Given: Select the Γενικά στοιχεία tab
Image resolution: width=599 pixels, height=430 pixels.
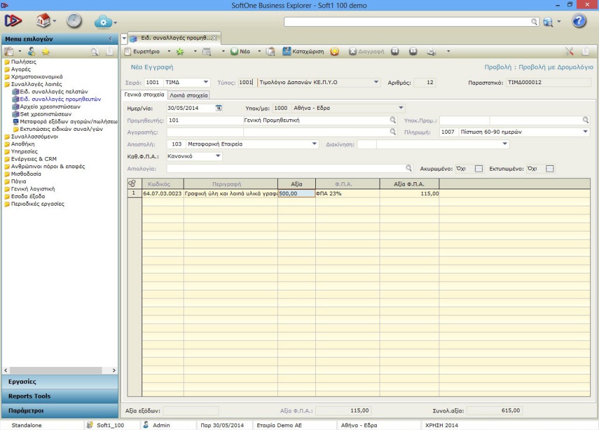Looking at the screenshot, I should point(144,95).
